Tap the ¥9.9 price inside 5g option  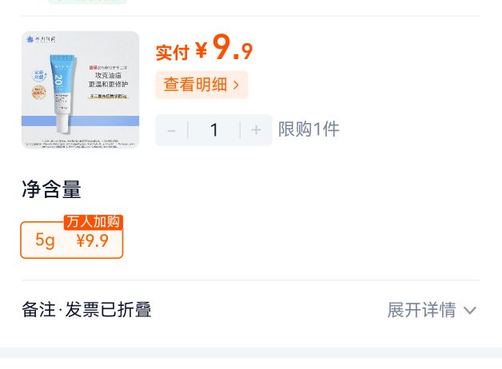[x=93, y=240]
